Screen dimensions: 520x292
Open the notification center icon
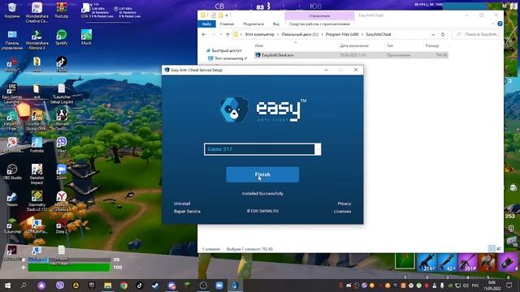tap(509, 286)
